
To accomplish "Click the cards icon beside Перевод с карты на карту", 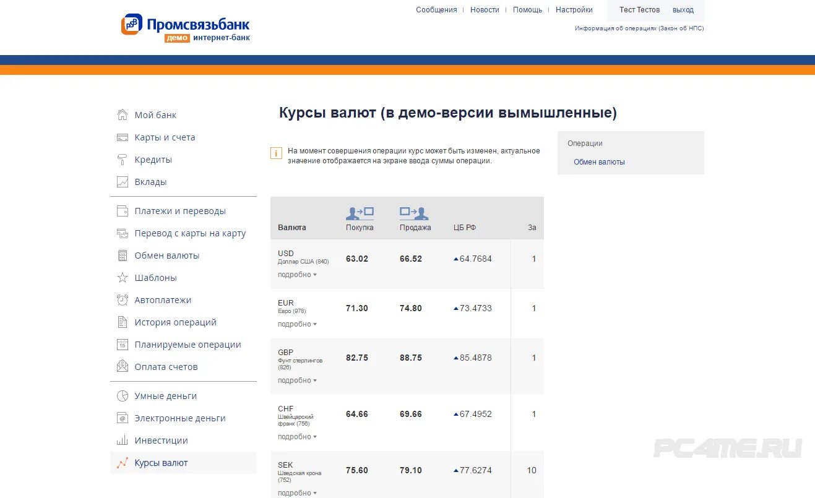I will coord(123,233).
